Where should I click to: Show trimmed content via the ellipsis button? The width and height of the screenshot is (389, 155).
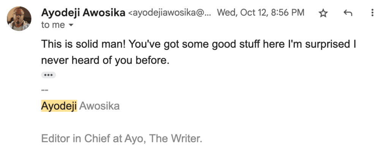[x=48, y=75]
